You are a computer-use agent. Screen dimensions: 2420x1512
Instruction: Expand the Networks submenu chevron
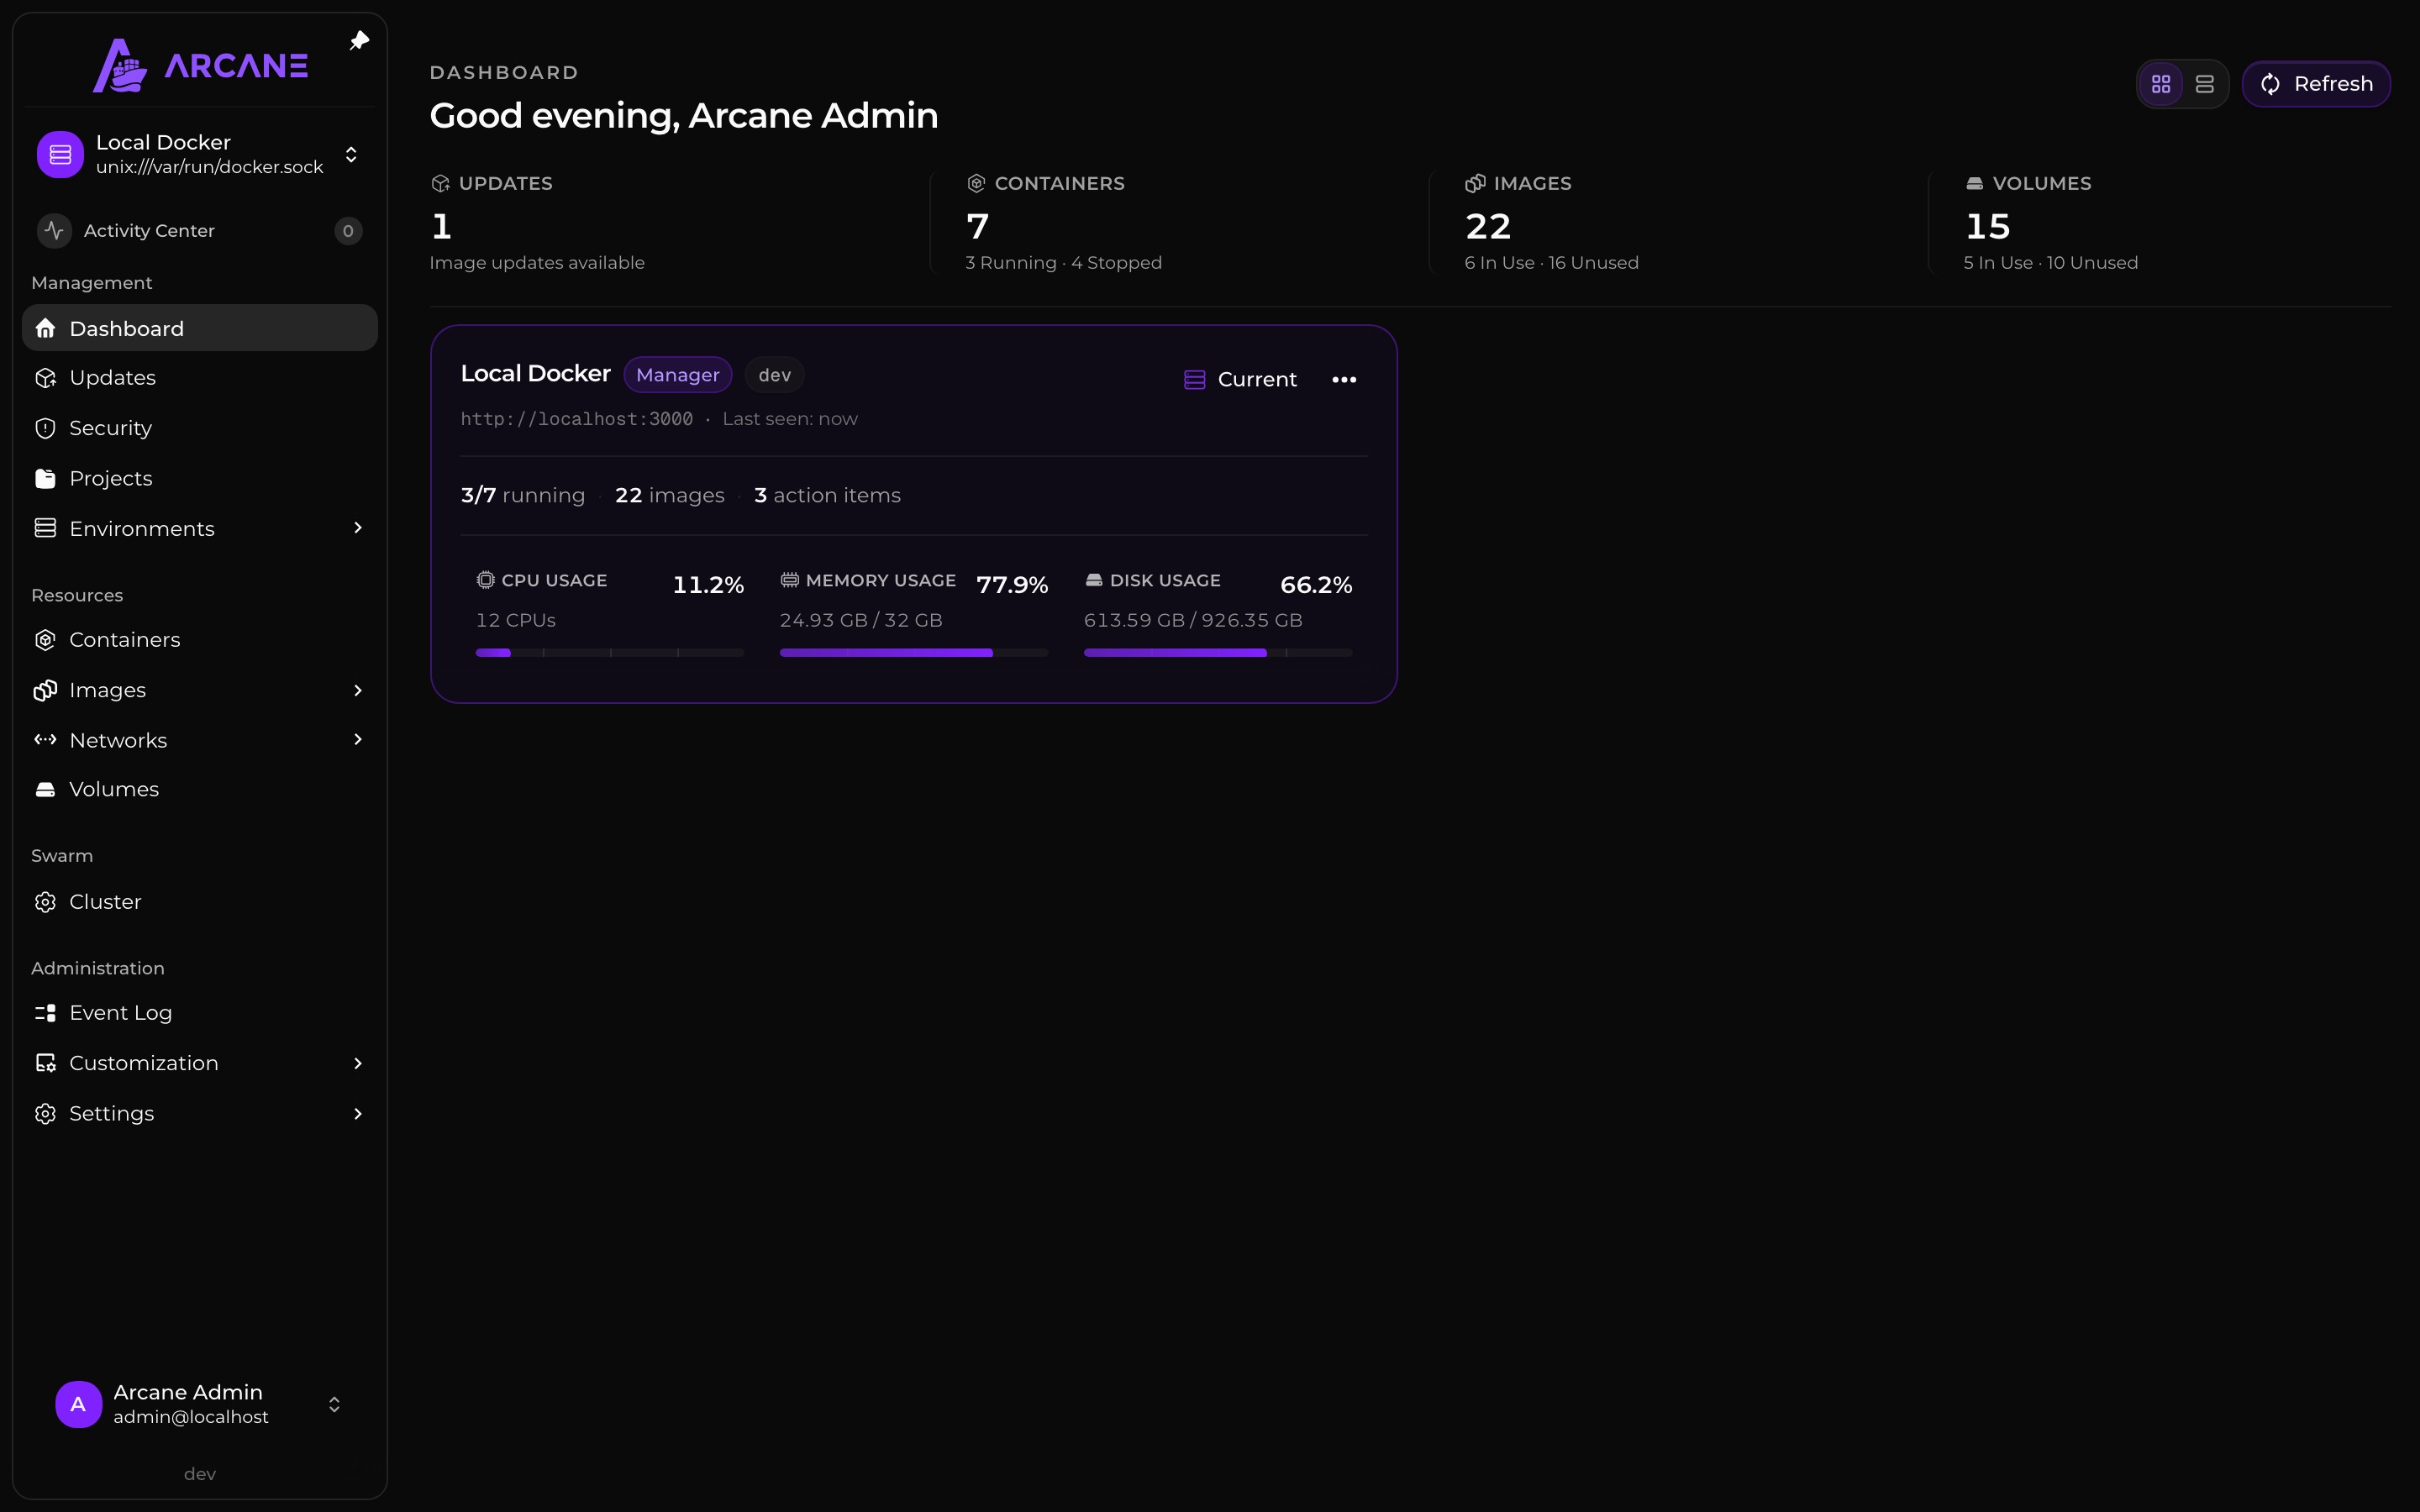pyautogui.click(x=358, y=740)
